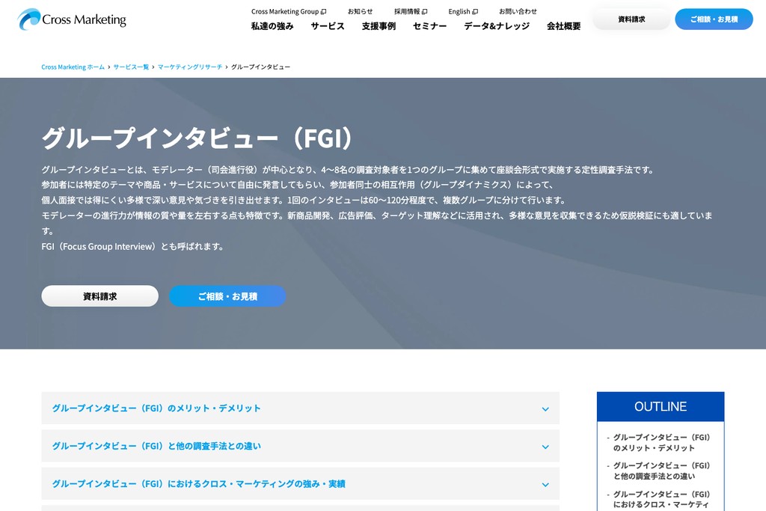Click current breadcrumb グループインタビュー
Image resolution: width=766 pixels, height=511 pixels.
[260, 67]
